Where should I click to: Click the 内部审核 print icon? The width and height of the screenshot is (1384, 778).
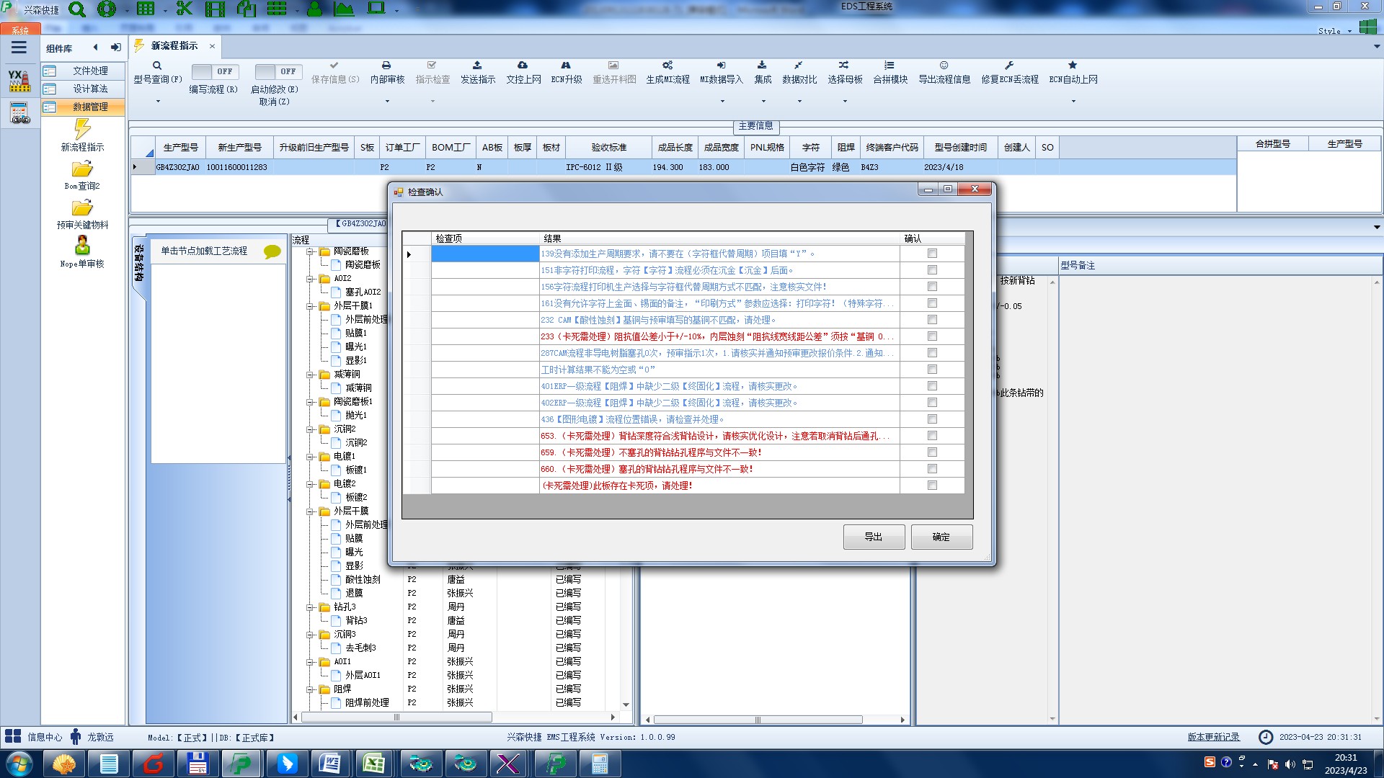pyautogui.click(x=386, y=66)
